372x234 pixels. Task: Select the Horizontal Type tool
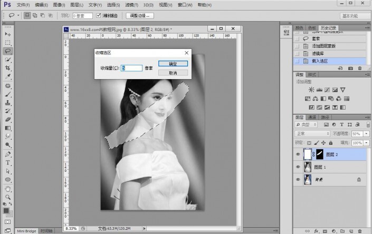[8, 163]
